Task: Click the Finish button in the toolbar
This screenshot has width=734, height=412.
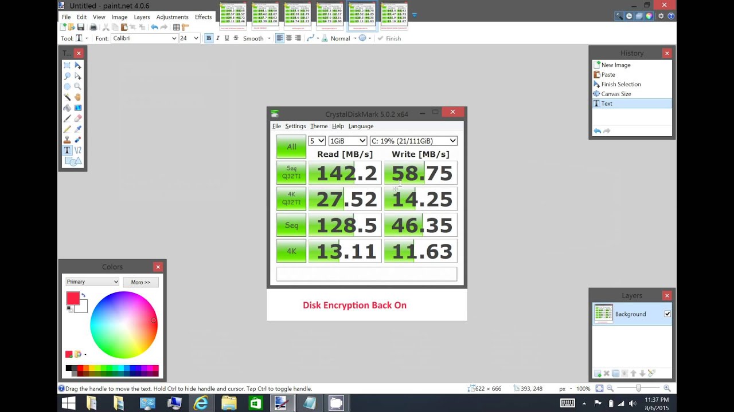Action: pyautogui.click(x=389, y=38)
